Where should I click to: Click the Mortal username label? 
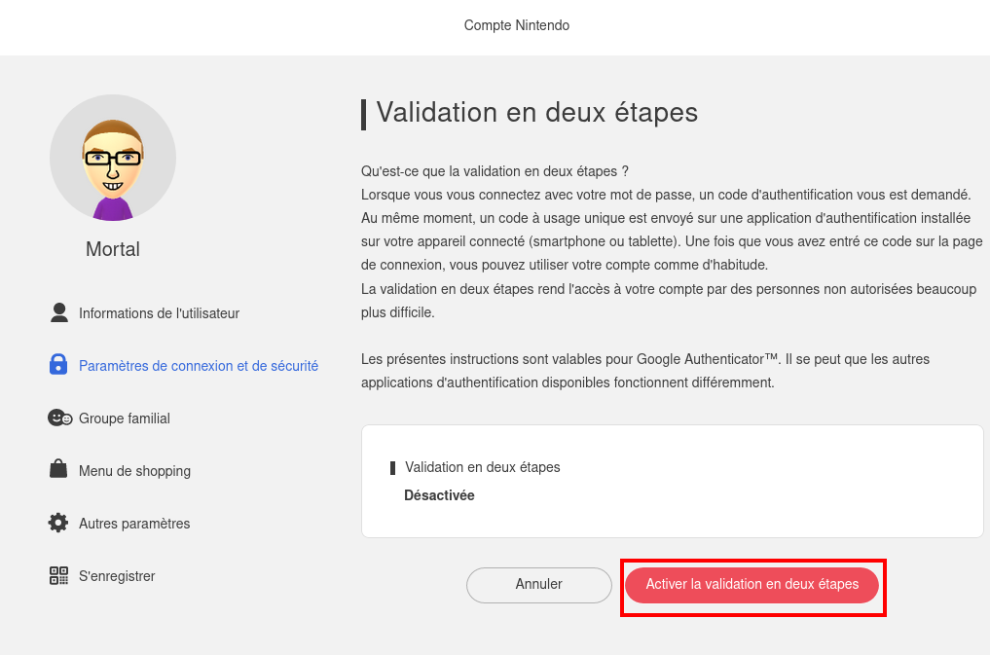[113, 249]
